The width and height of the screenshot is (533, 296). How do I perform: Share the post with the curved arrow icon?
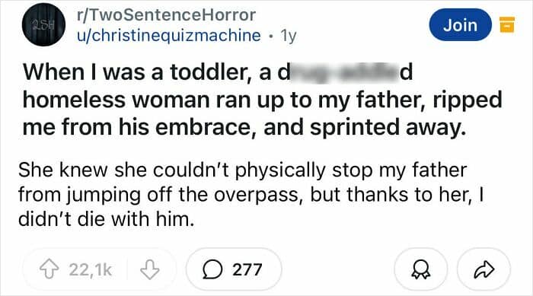(x=484, y=269)
